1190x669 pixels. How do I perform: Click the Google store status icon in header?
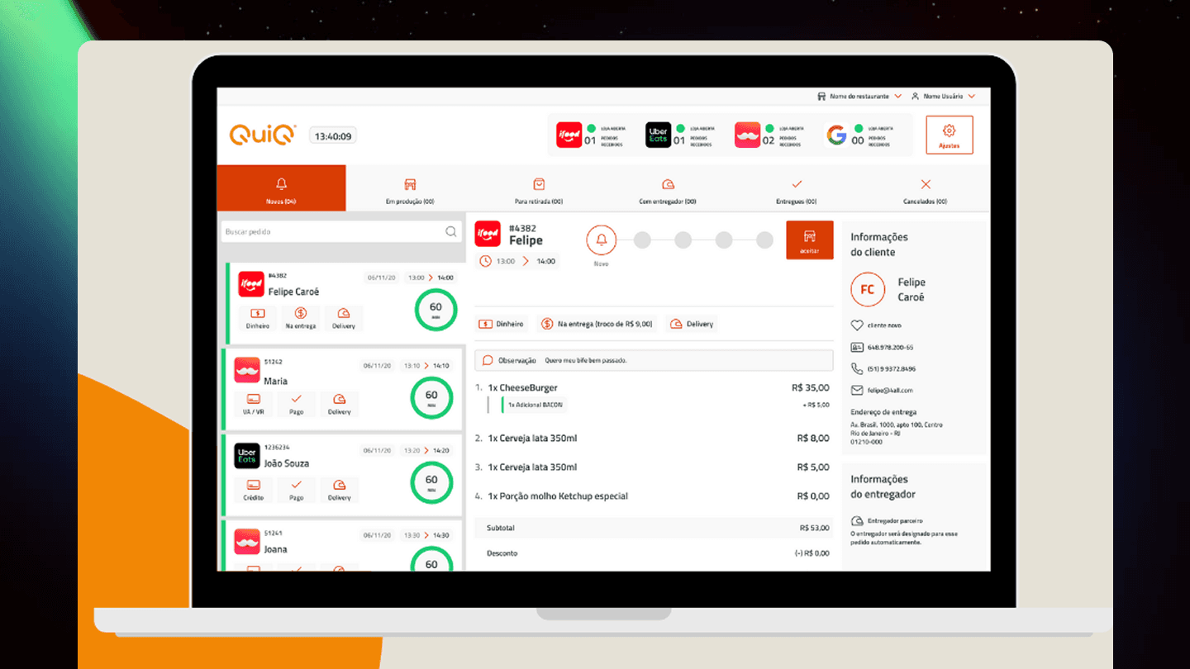click(x=836, y=135)
